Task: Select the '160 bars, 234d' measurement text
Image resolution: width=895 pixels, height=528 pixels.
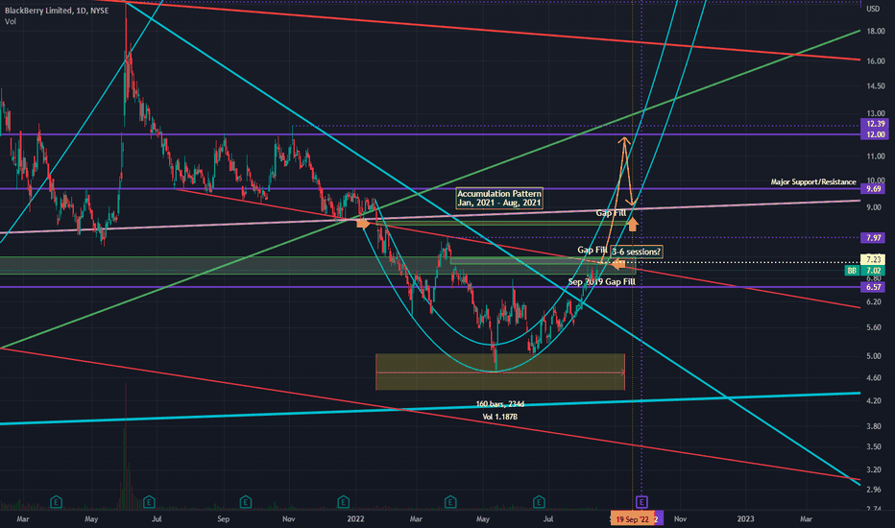Action: 500,404
